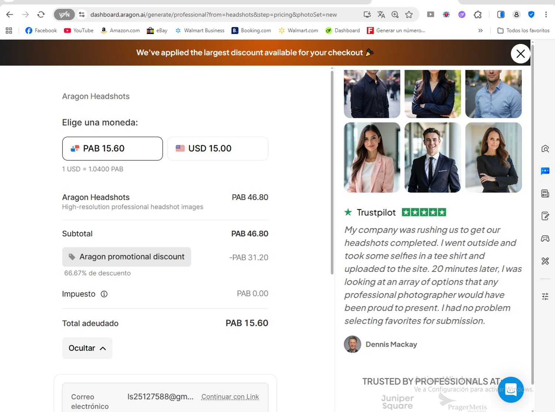Screen dimensions: 555x412
Task: Open the apps grid in the bookmarks bar
Action: point(9,30)
